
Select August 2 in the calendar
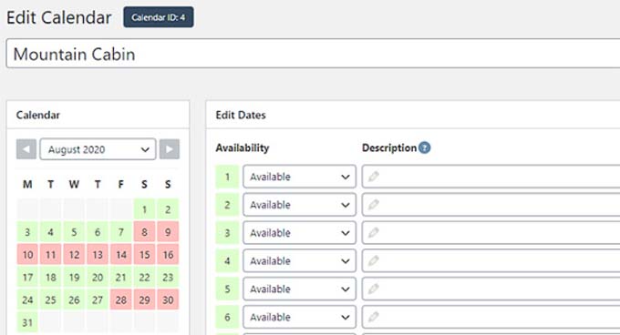click(x=168, y=209)
